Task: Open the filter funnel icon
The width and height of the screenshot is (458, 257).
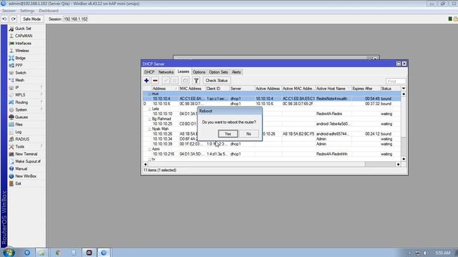Action: (x=196, y=81)
